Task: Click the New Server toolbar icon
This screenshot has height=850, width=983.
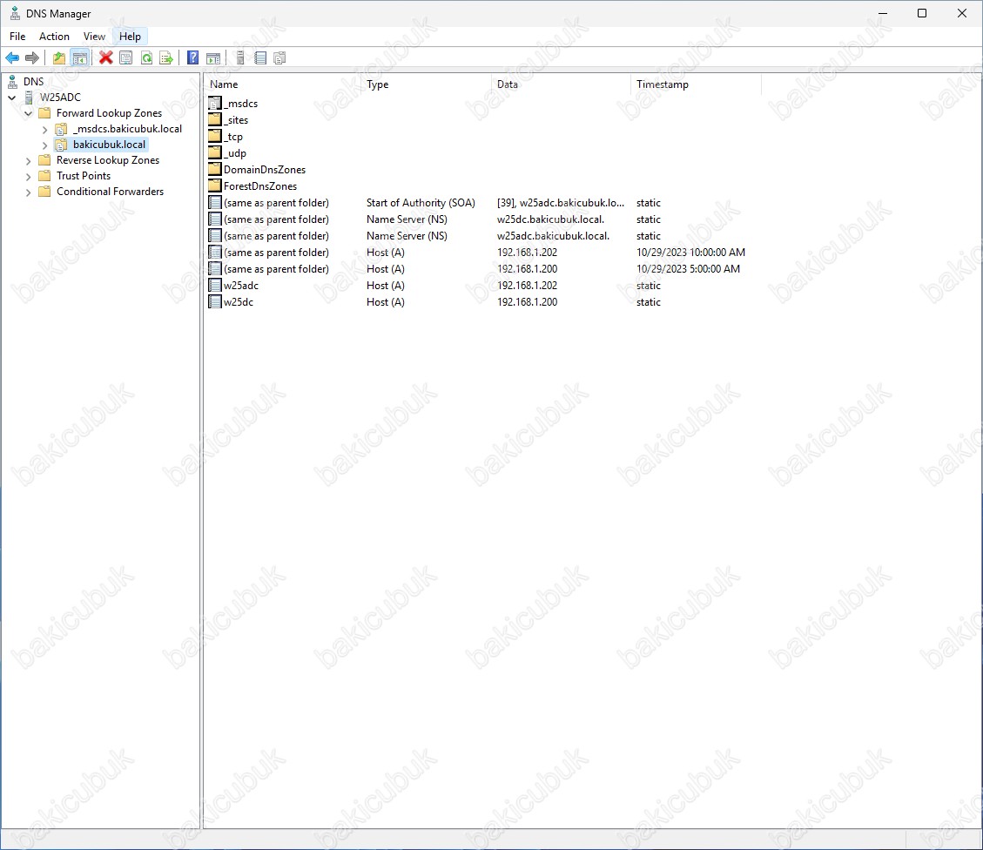Action: click(240, 58)
